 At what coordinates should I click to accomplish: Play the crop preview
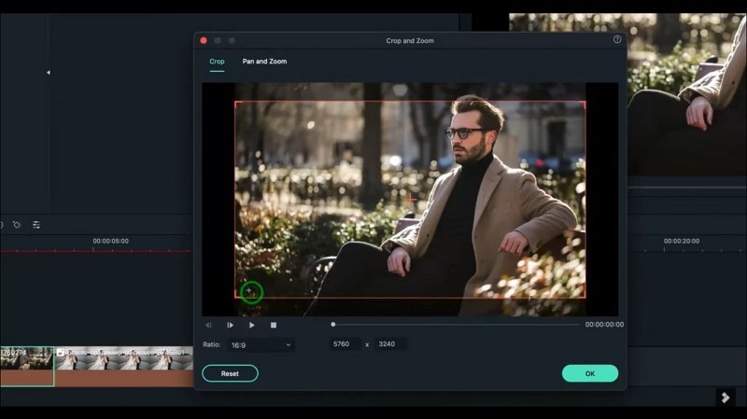pyautogui.click(x=251, y=325)
